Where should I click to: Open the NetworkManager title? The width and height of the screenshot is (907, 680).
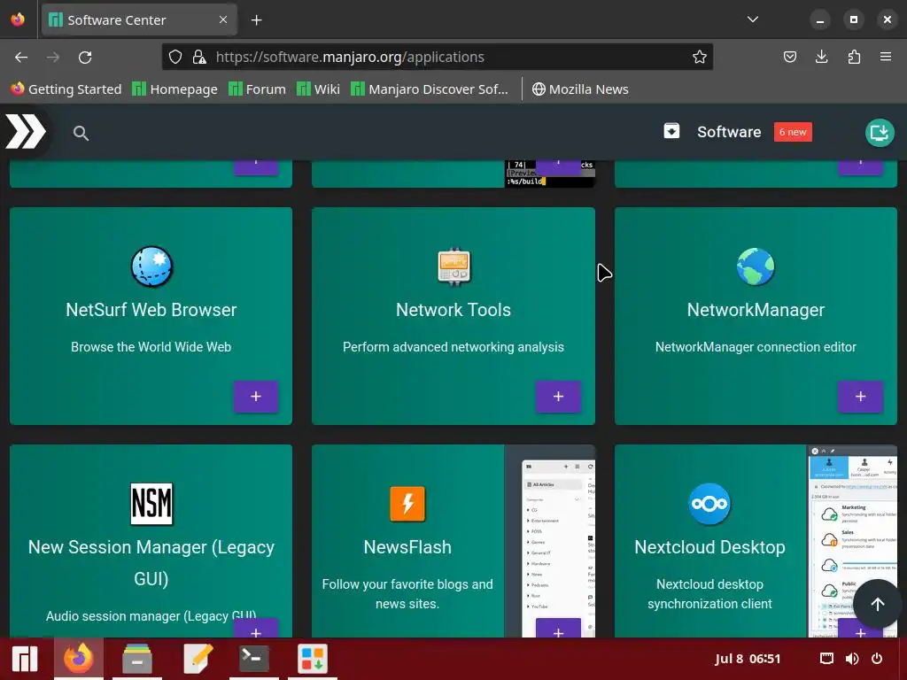coord(756,310)
